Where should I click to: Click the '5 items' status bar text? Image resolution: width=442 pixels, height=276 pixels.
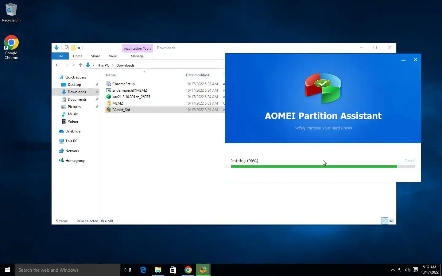[62, 221]
